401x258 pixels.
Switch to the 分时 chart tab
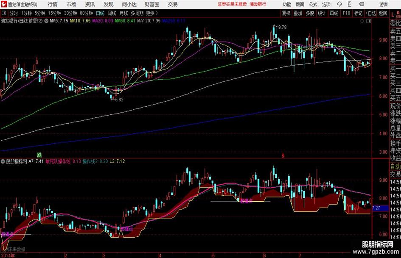click(x=14, y=13)
